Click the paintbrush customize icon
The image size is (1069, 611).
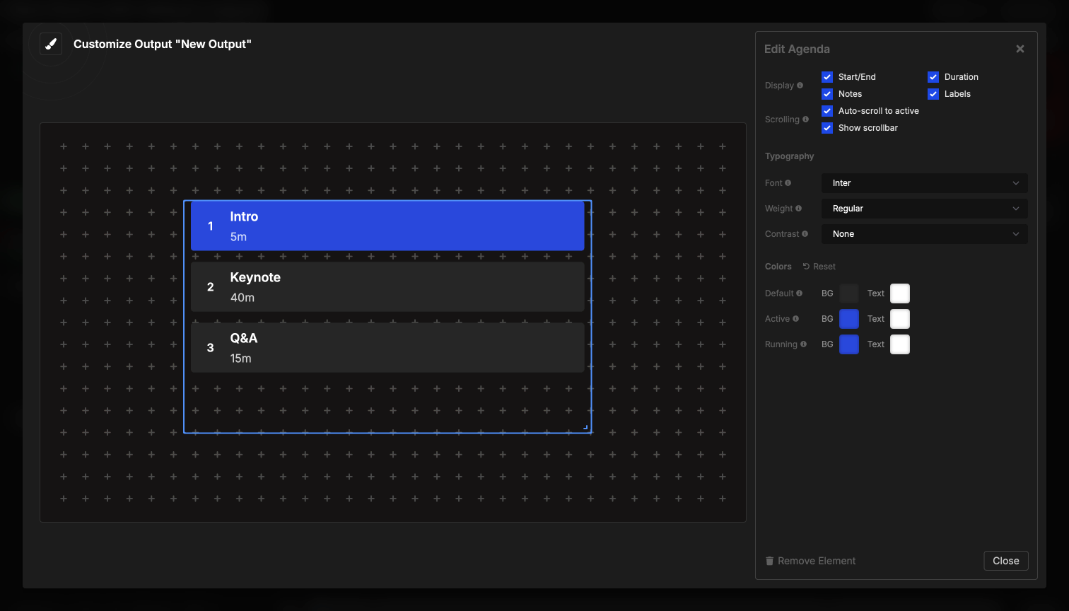pyautogui.click(x=50, y=43)
